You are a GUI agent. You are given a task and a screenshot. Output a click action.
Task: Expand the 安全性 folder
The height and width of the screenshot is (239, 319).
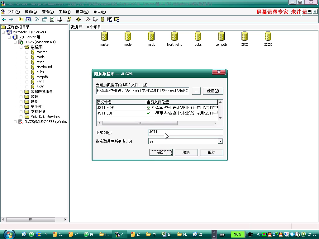coord(21,107)
